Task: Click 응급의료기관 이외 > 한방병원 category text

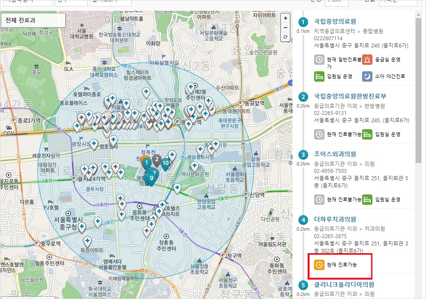Action: click(350, 106)
